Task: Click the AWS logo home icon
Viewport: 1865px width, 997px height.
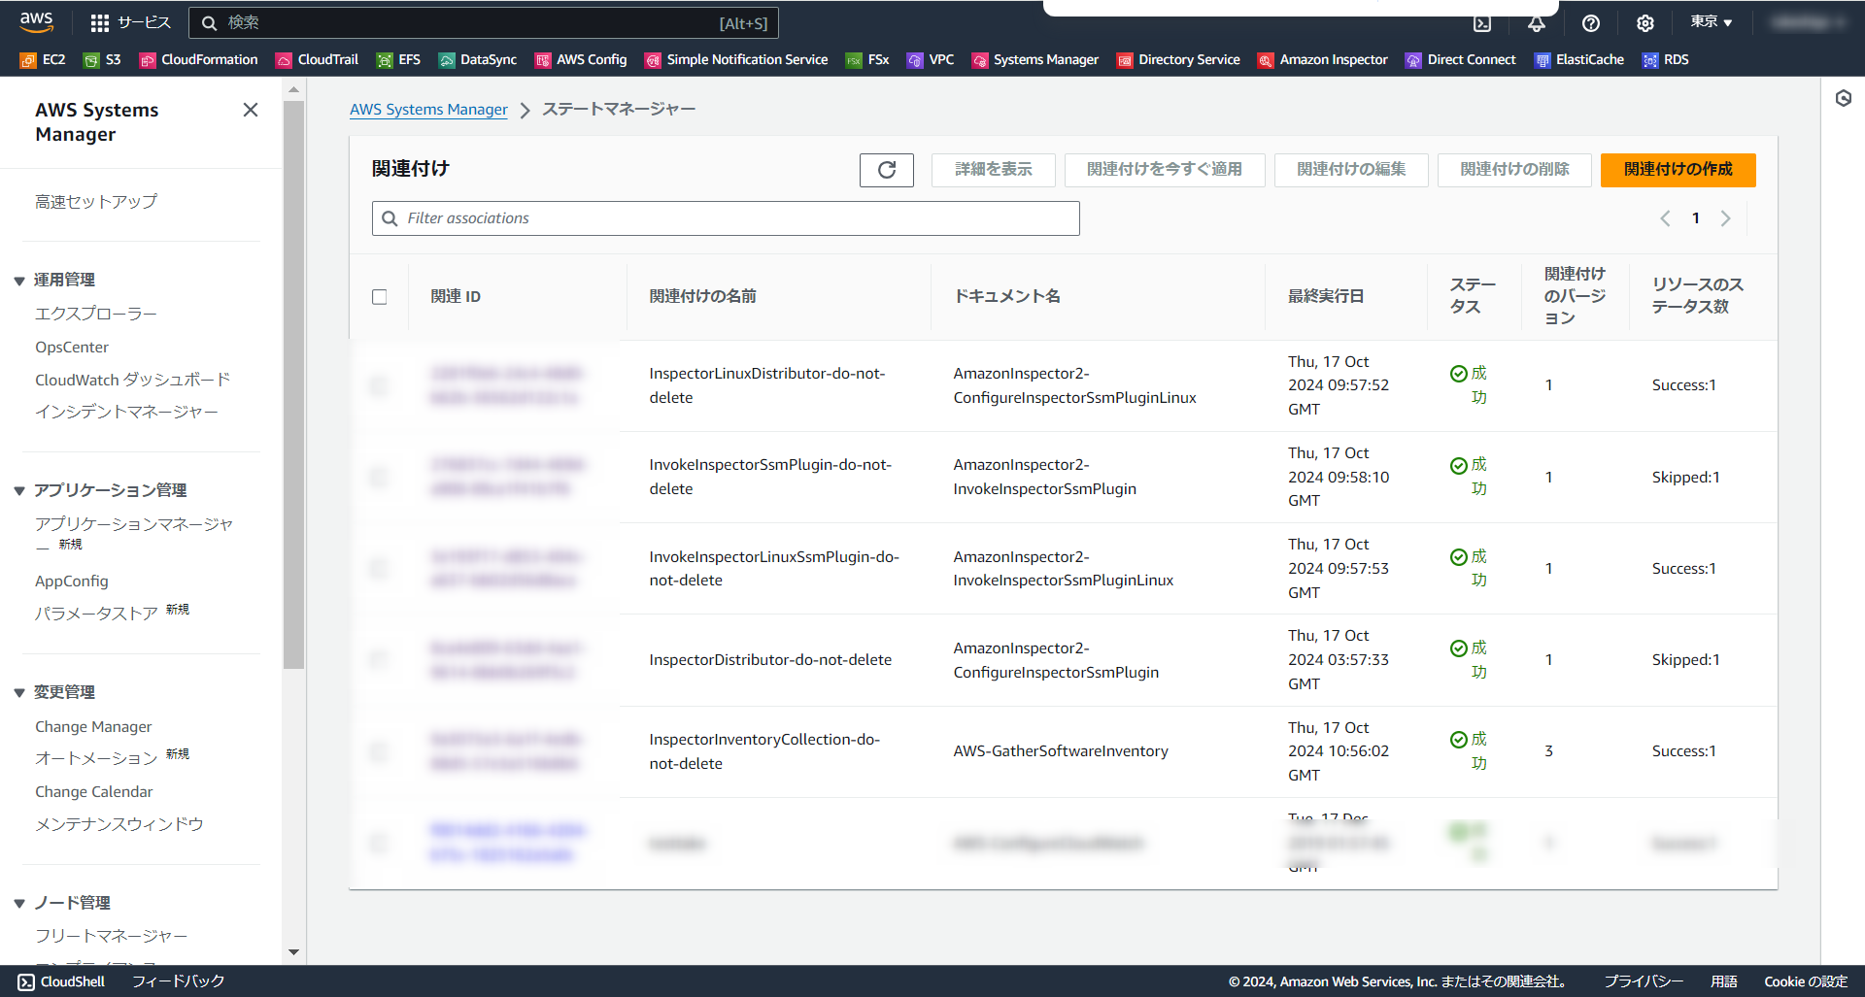Action: pos(36,21)
